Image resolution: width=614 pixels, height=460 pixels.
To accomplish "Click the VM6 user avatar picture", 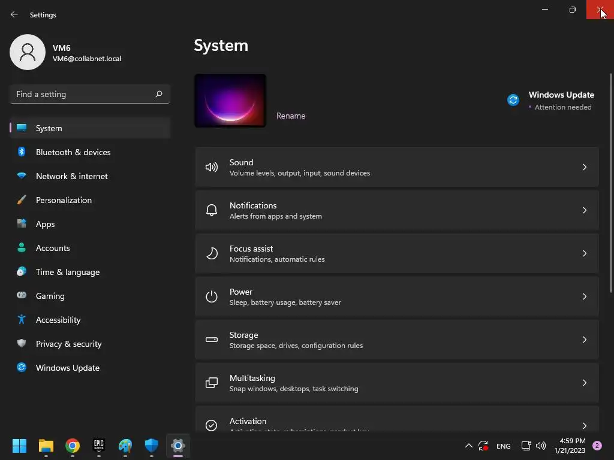I will tap(28, 52).
